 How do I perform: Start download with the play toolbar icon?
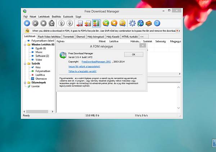tap(35, 23)
